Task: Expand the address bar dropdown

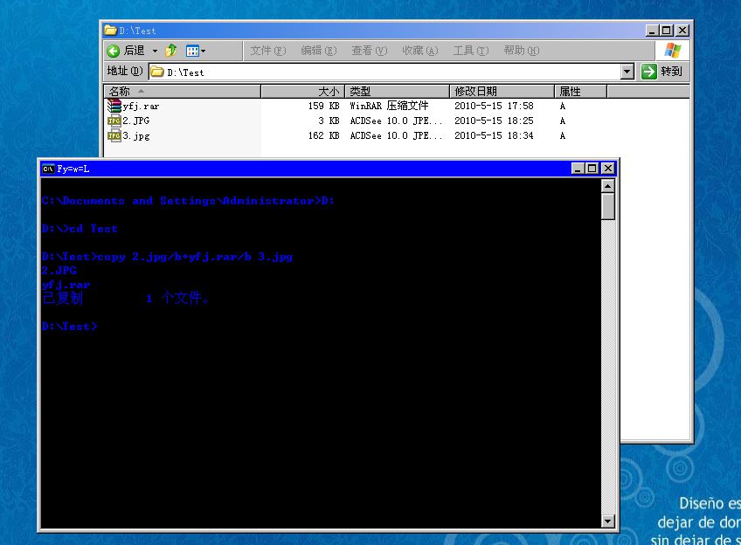Action: click(627, 72)
